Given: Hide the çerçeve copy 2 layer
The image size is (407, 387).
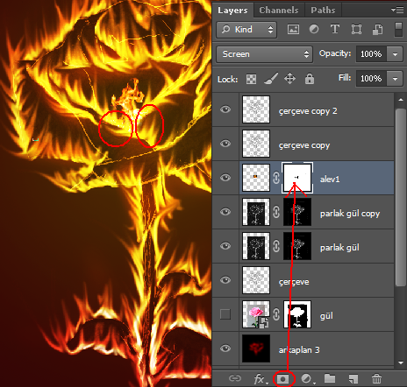Looking at the screenshot, I should tap(225, 109).
